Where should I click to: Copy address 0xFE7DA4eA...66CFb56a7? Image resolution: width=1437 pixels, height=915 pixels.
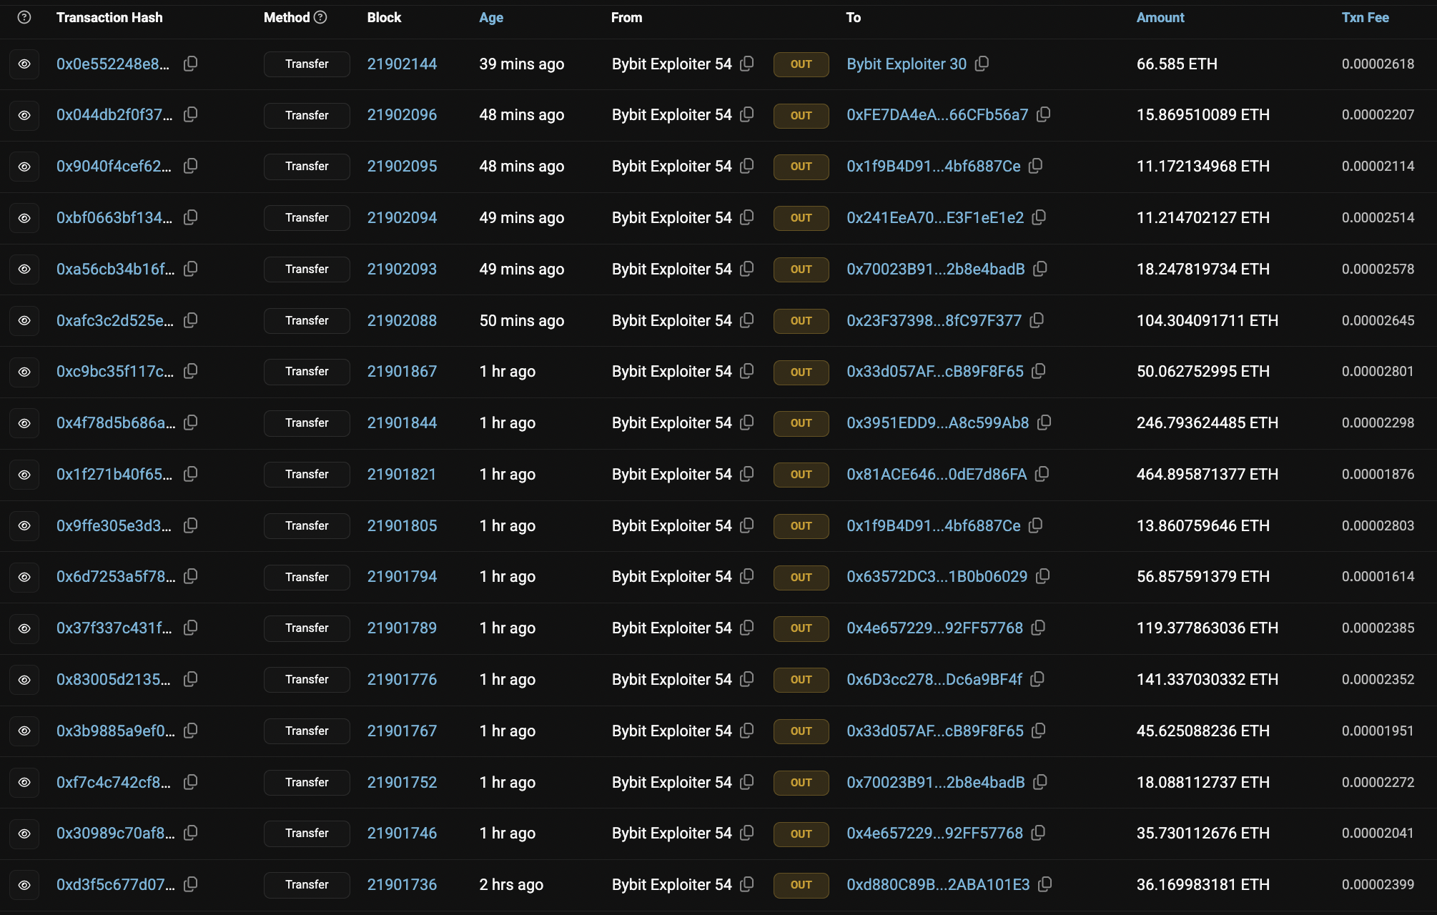1044,114
